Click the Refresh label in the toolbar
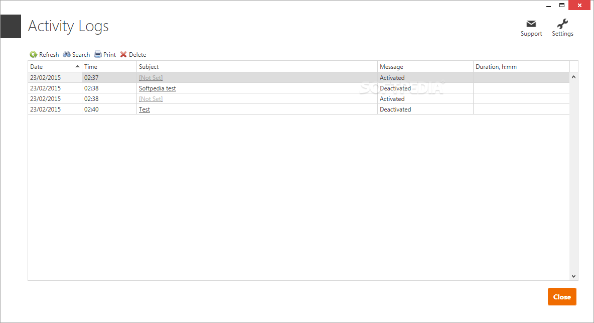 point(49,55)
